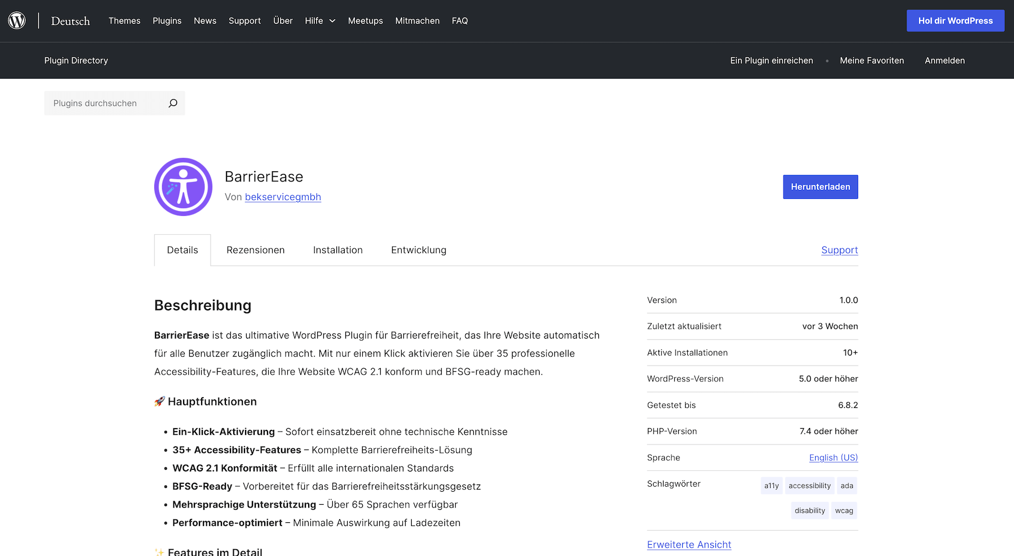The image size is (1014, 556).
Task: Click the 'BFSG-Ready' list item
Action: tap(327, 486)
